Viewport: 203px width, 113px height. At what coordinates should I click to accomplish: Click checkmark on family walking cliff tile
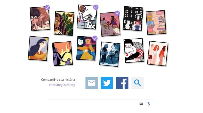click(117, 13)
